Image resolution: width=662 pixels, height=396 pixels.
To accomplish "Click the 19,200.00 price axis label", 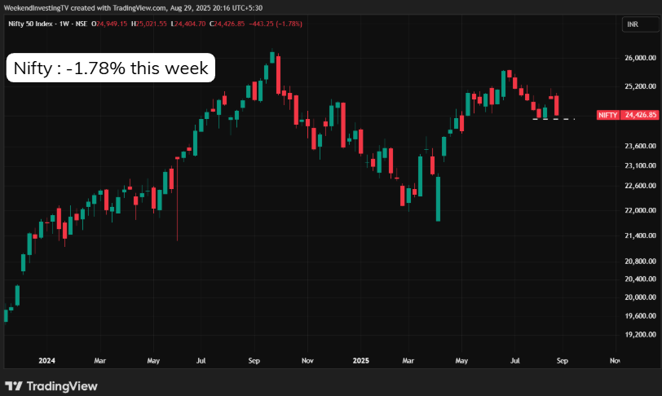I will [x=640, y=334].
